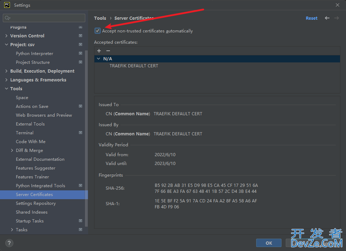Image resolution: width=346 pixels, height=251 pixels.
Task: Open help with the question mark icon
Action: point(9,243)
